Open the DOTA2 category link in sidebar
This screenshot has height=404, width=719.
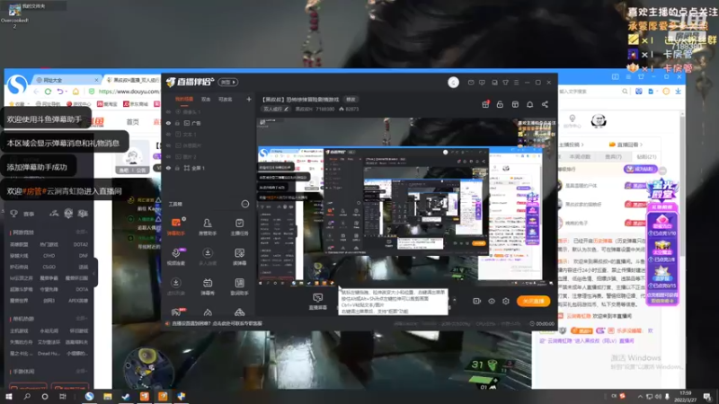click(81, 244)
